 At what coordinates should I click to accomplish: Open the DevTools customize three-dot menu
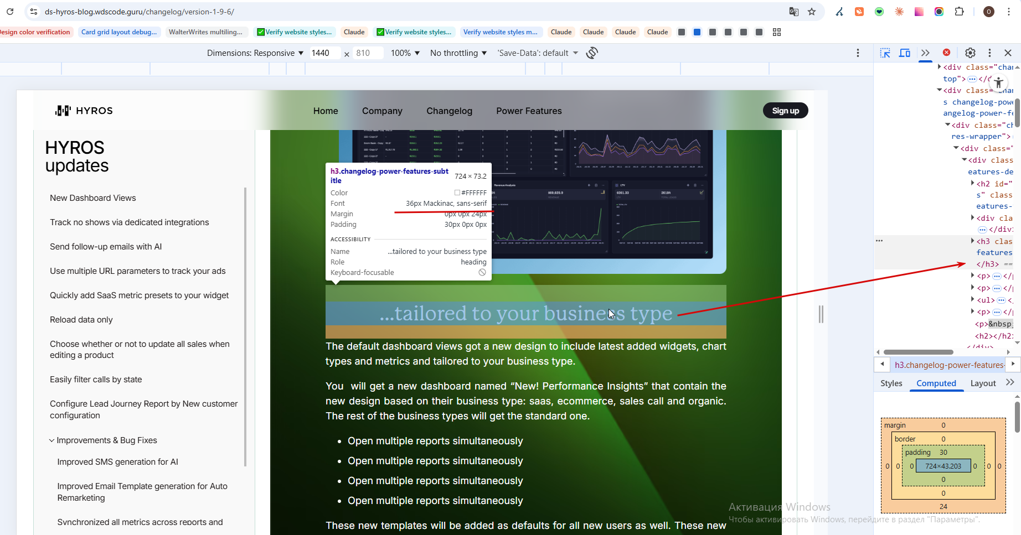click(989, 53)
